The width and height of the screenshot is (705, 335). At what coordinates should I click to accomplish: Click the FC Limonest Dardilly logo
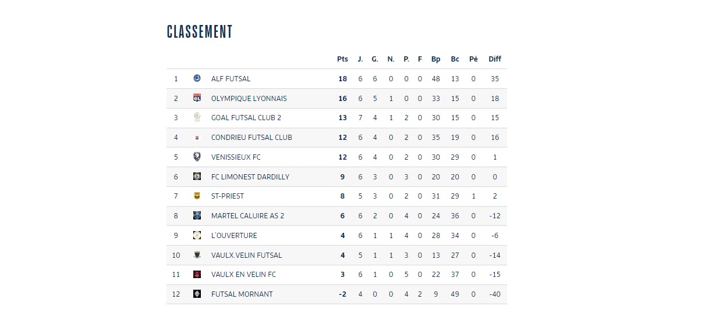pos(197,176)
